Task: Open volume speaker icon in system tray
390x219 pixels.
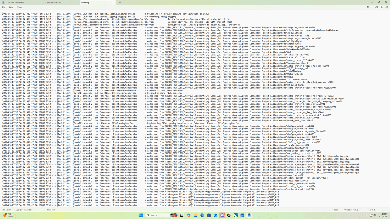Action: click(x=375, y=215)
